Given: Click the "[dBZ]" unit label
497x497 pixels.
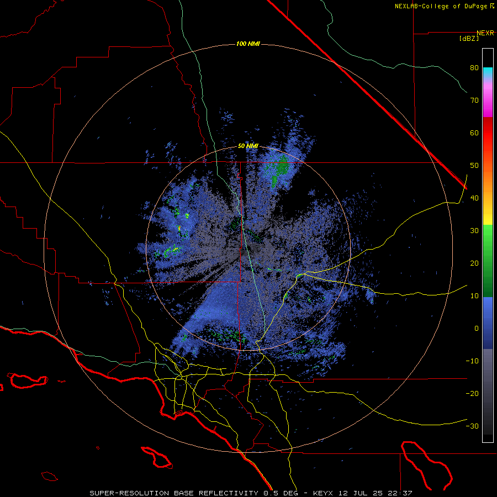Looking at the screenshot, I should [x=469, y=39].
